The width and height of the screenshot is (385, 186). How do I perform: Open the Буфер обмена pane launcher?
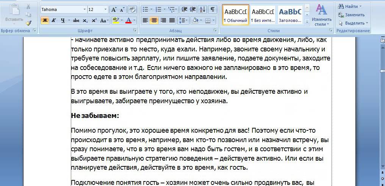point(34,30)
